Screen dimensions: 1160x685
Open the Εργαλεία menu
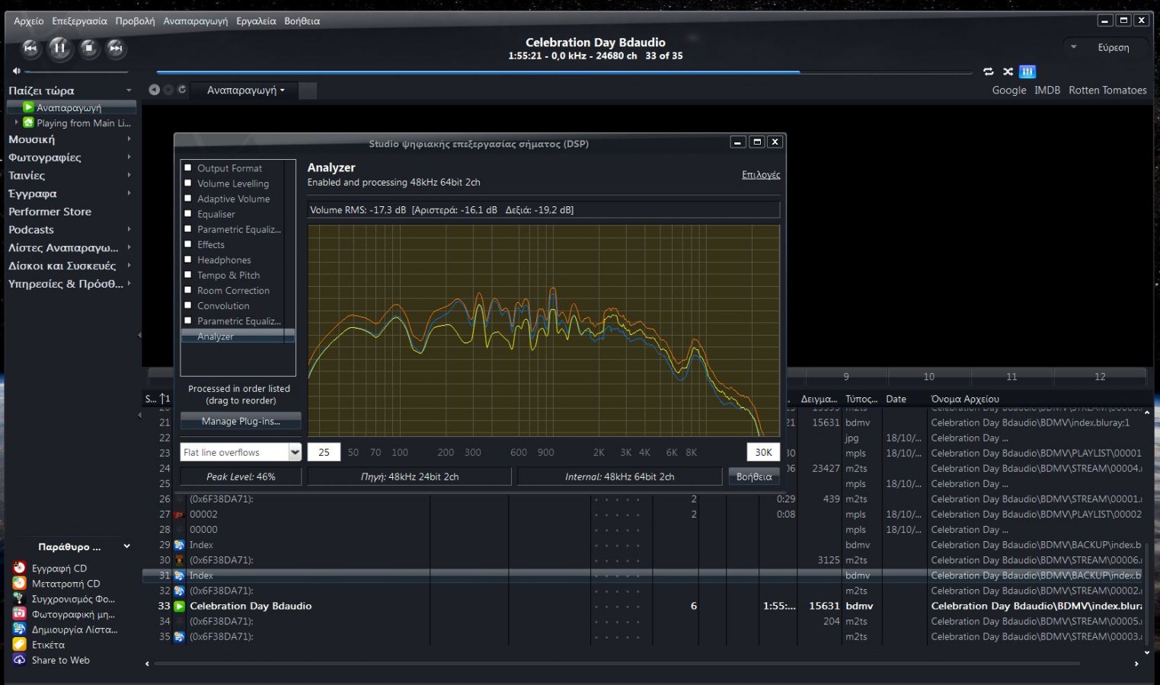coord(256,21)
